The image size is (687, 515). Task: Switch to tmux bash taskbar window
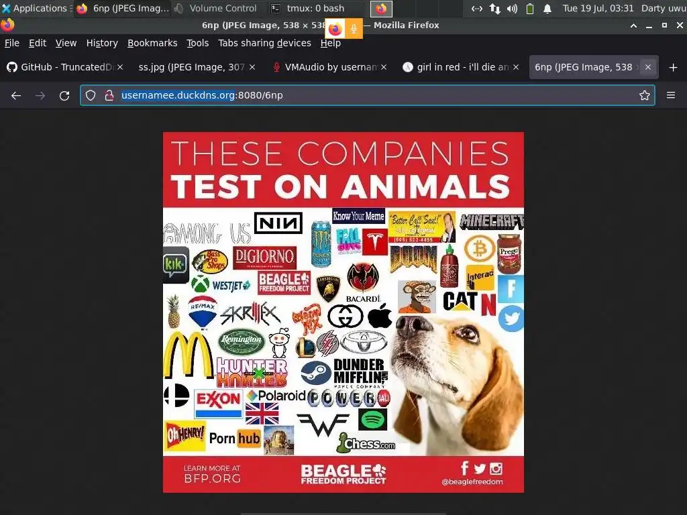315,8
